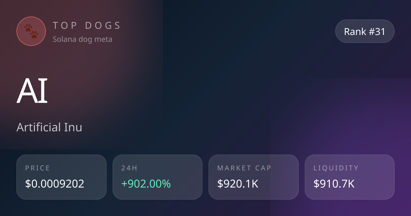This screenshot has height=216, width=411.
Task: Open the MARKET CAP card
Action: (254, 177)
